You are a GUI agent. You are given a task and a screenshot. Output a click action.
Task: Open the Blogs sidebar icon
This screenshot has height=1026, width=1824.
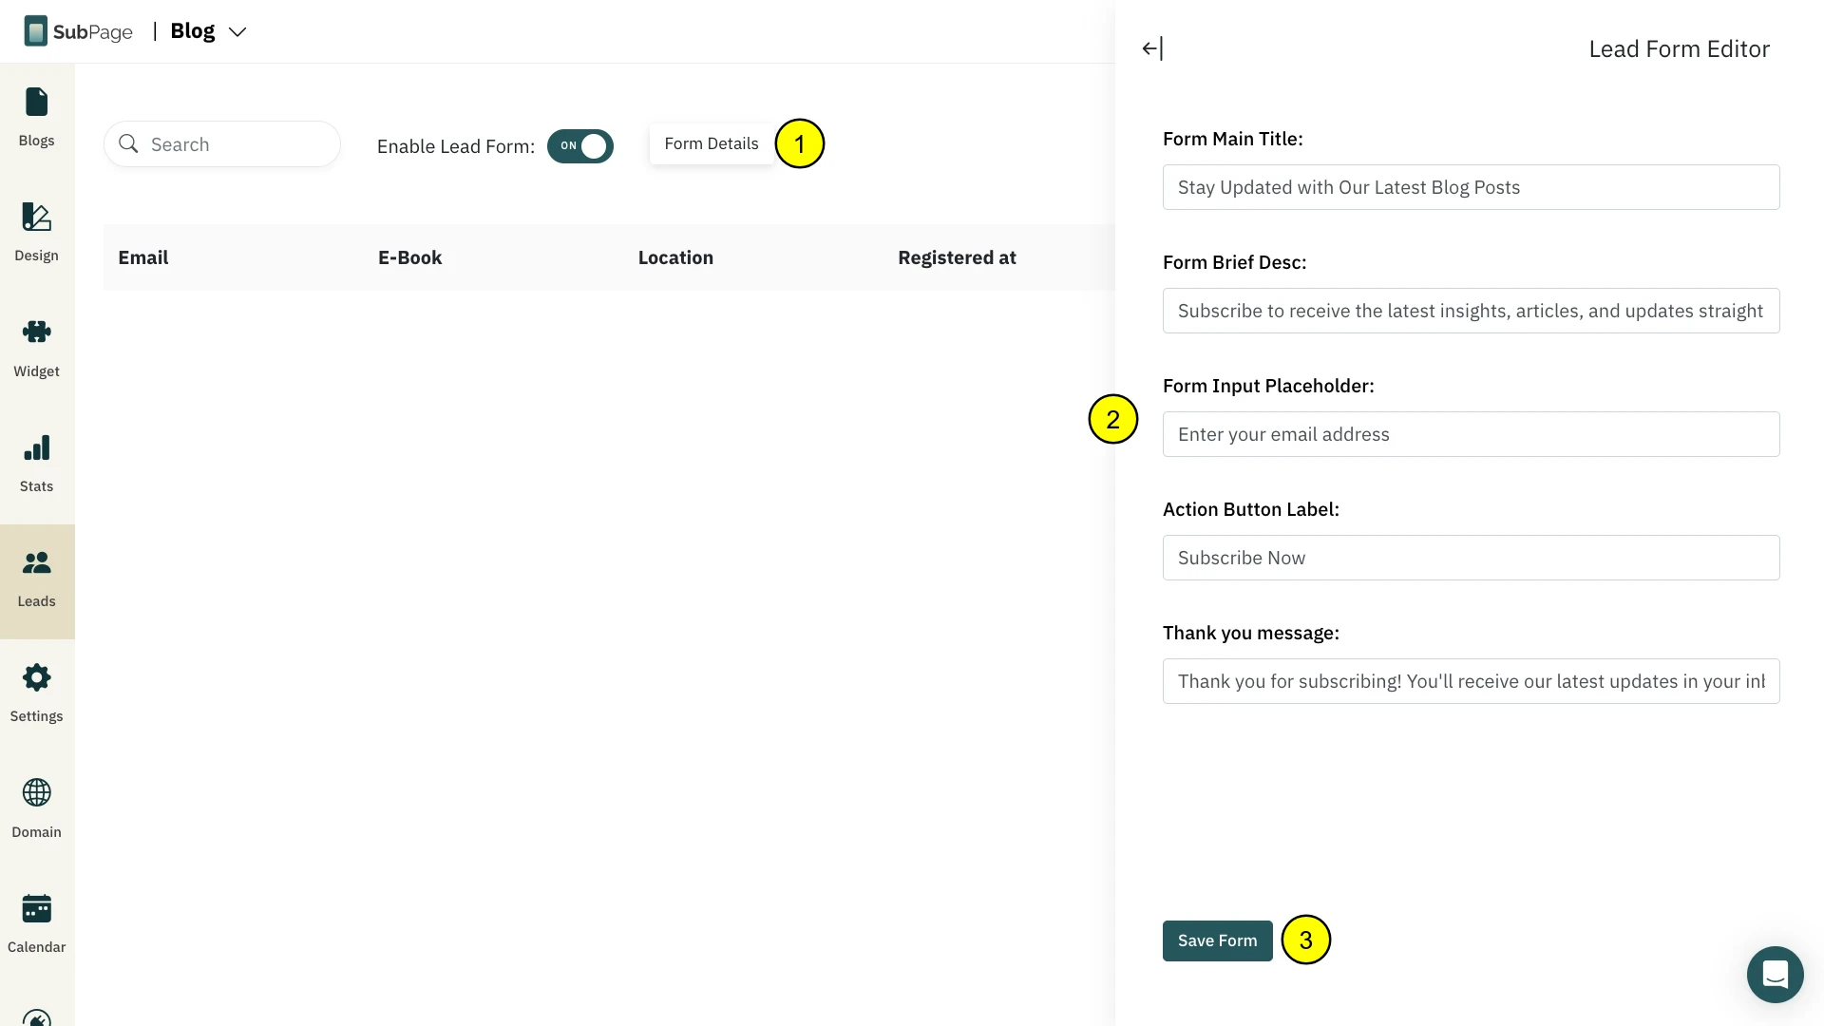(x=36, y=103)
